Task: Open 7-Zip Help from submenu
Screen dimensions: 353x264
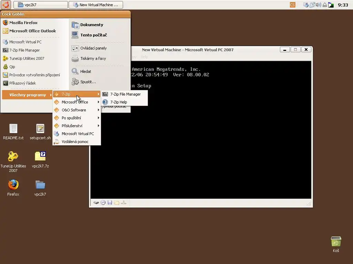Action: [124, 102]
